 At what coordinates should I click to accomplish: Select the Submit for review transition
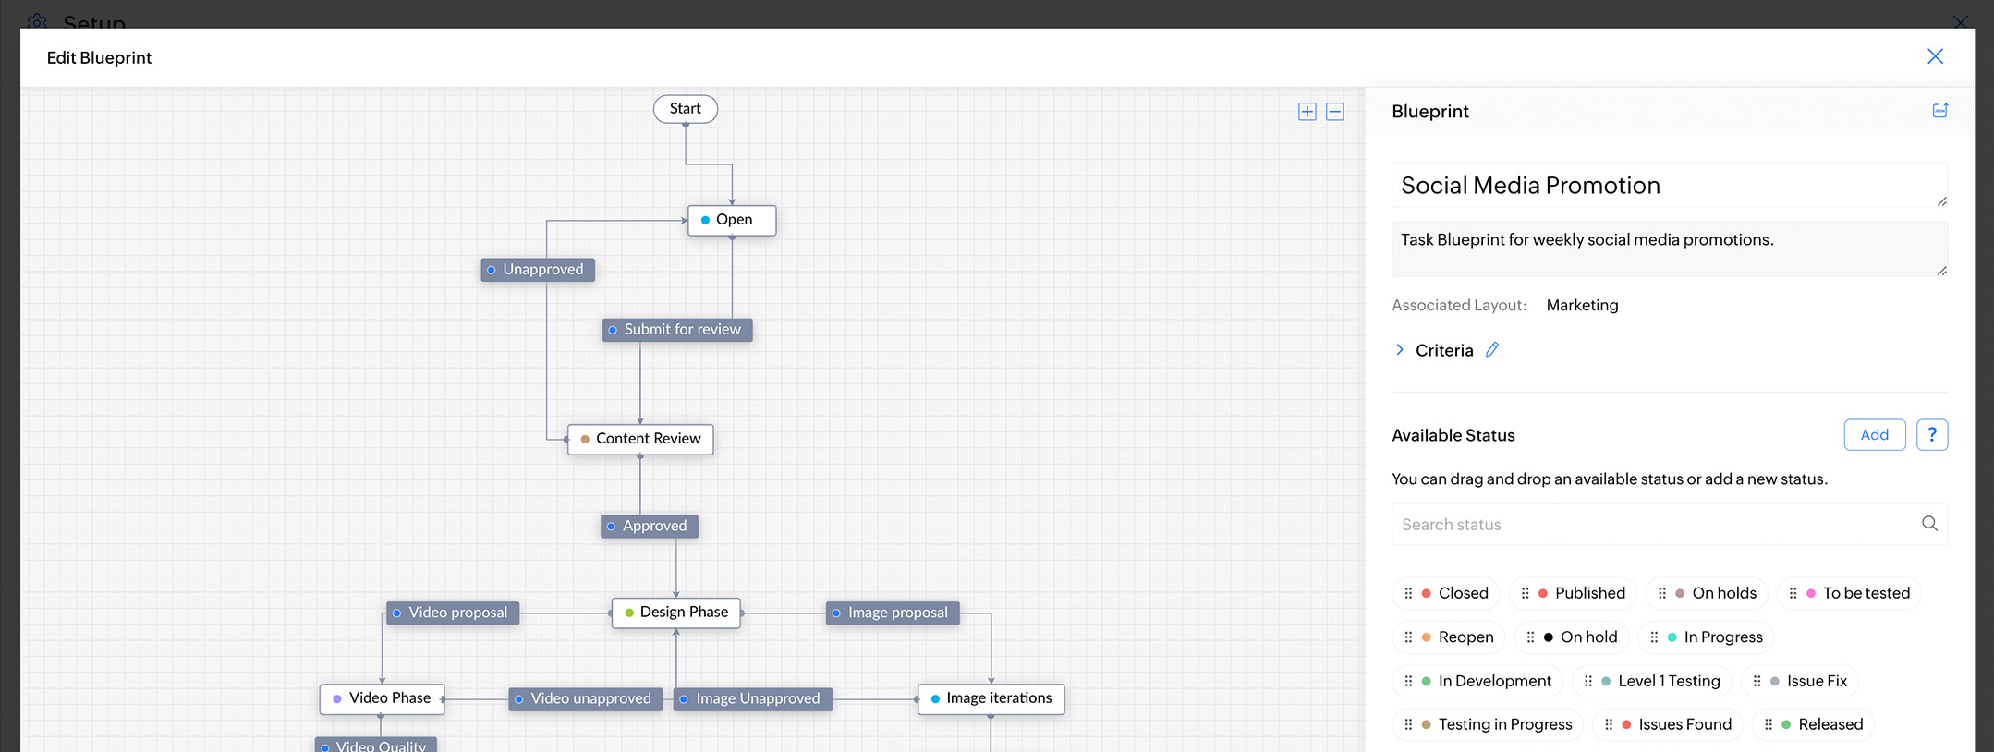pos(677,330)
